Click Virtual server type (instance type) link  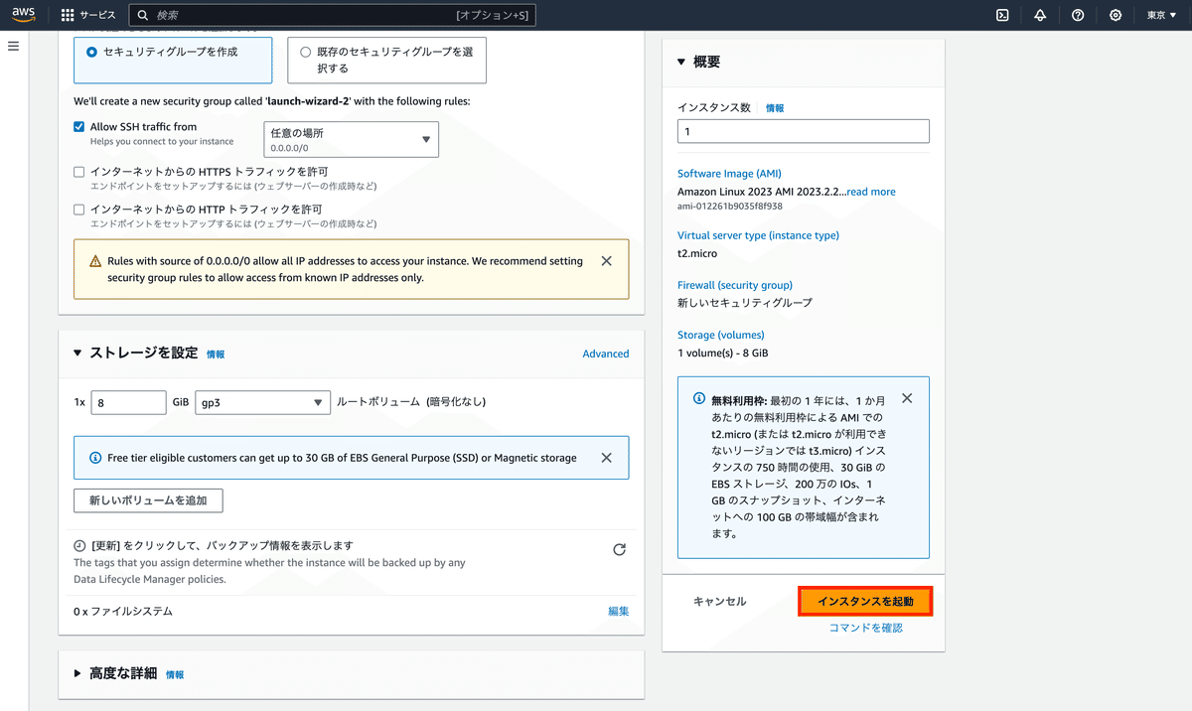click(758, 235)
